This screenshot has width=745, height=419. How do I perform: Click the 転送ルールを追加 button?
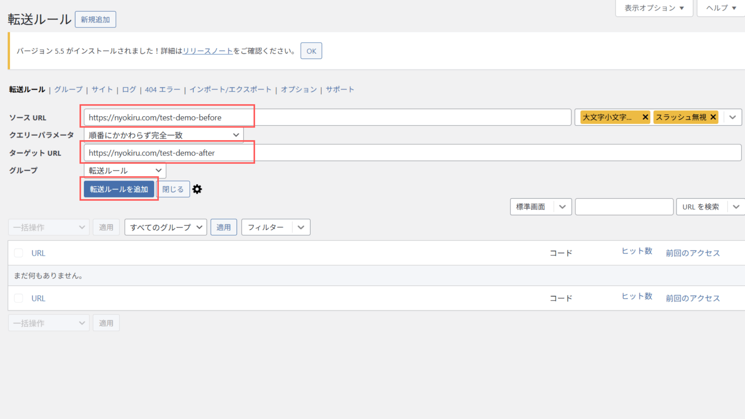[x=119, y=189]
